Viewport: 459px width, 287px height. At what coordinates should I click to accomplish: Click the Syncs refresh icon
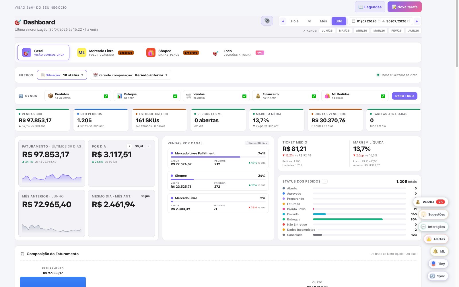[21, 96]
